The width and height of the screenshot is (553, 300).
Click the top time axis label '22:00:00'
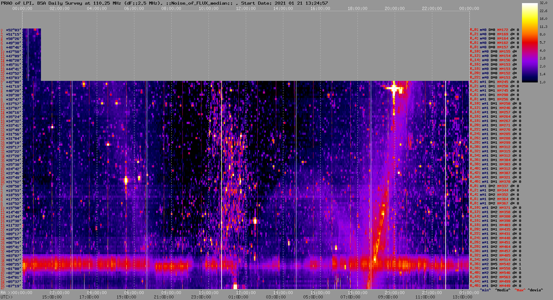[x=432, y=8]
